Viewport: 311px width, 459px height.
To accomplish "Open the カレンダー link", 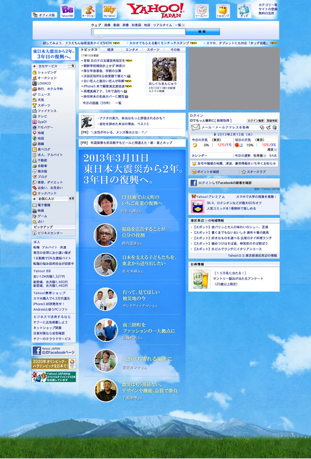I will 199,156.
